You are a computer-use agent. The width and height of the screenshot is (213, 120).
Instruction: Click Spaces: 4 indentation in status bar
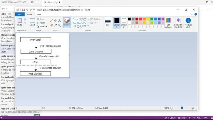[182, 118]
